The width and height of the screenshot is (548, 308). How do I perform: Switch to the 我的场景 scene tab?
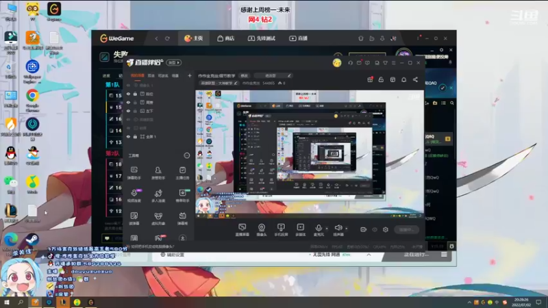click(x=138, y=75)
